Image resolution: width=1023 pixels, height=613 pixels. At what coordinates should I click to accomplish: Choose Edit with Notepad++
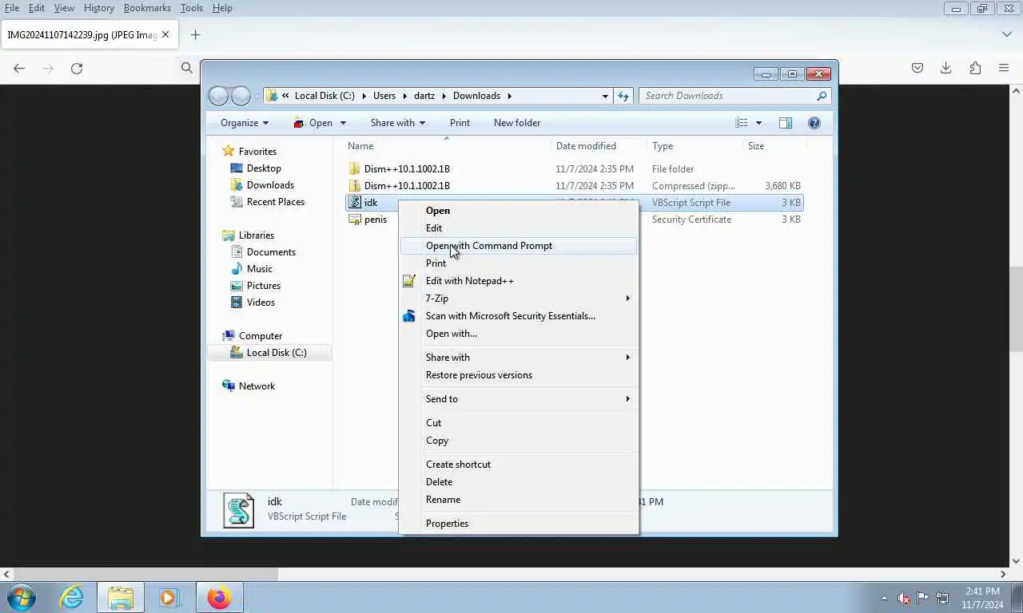click(519, 281)
